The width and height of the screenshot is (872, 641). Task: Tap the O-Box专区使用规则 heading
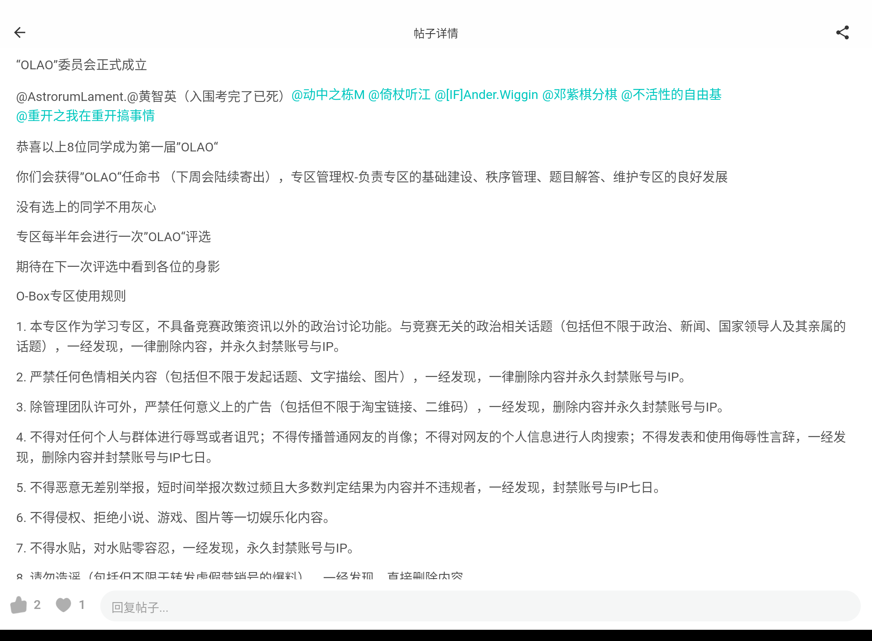71,296
